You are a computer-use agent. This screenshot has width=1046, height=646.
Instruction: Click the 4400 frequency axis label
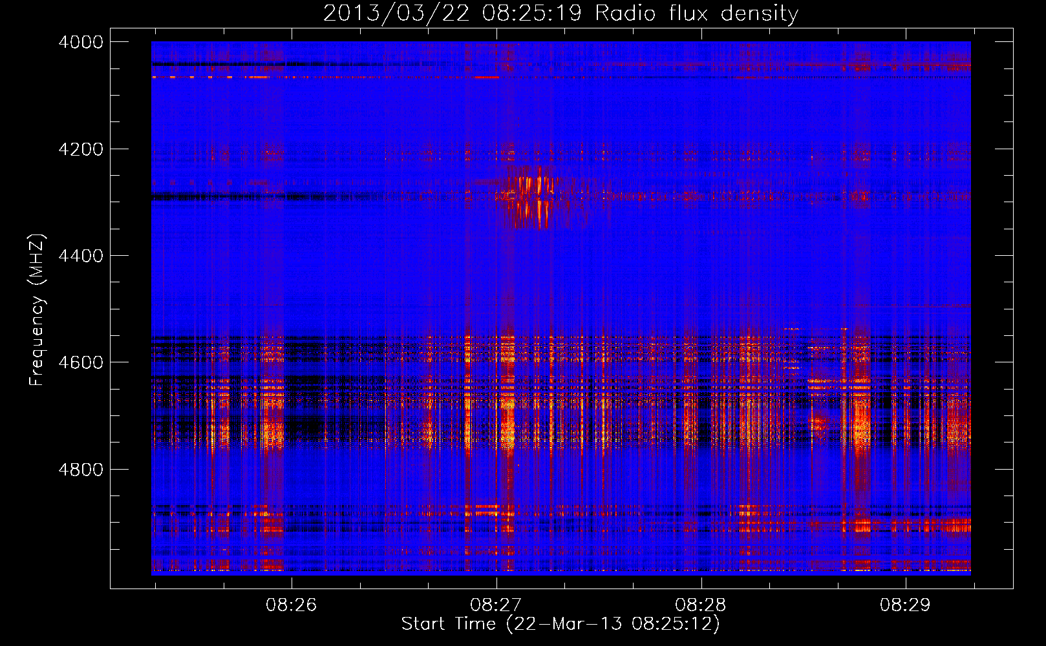81,256
